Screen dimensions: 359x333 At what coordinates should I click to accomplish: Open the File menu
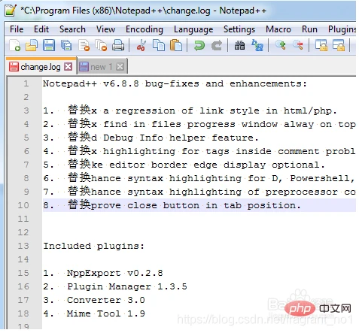tap(17, 29)
